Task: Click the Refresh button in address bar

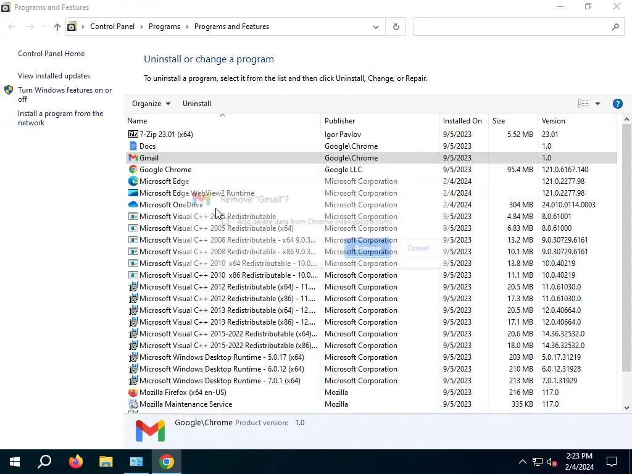Action: point(396,27)
